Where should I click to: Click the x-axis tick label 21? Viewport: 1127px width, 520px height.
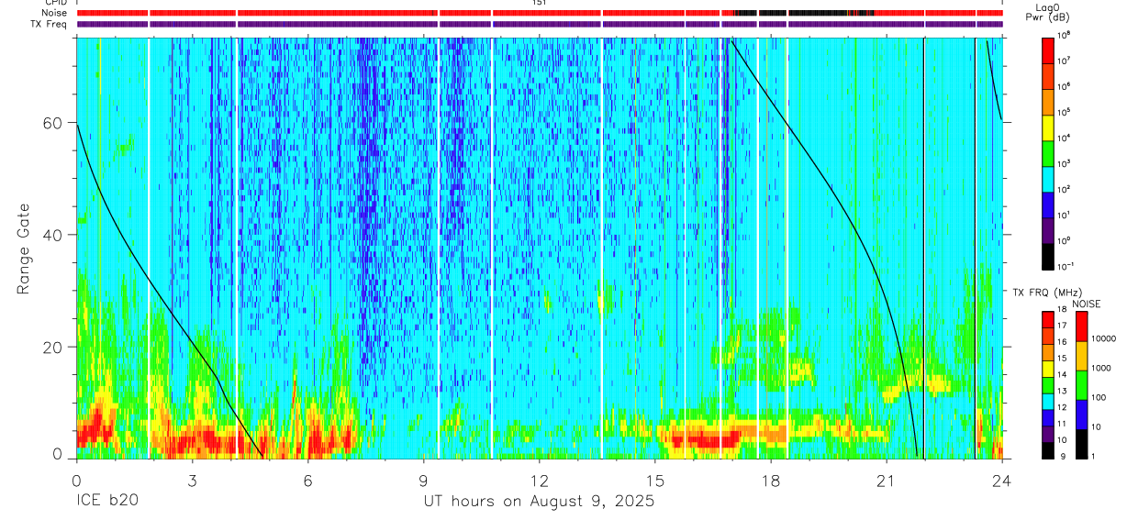(x=886, y=481)
